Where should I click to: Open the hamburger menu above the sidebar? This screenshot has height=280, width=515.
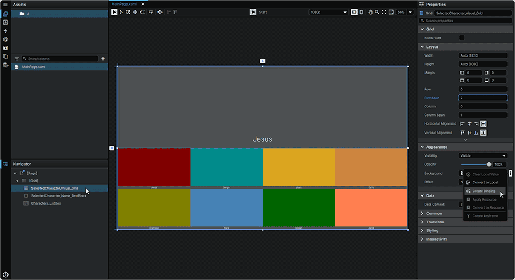[6, 5]
